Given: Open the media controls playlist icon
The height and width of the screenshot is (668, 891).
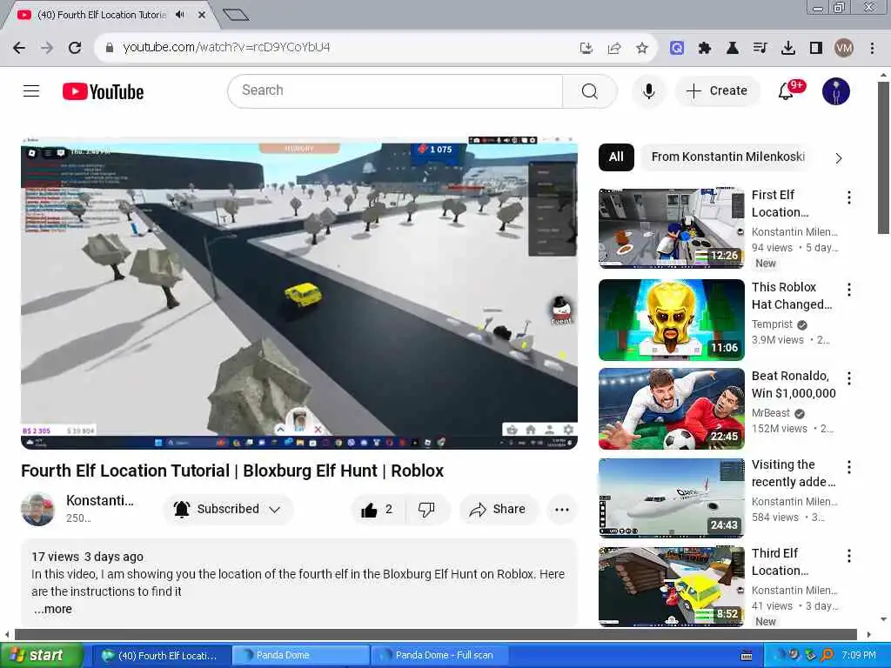Looking at the screenshot, I should (x=760, y=49).
